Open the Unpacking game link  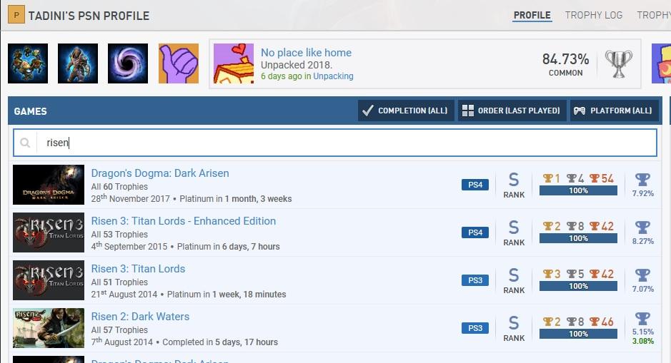[x=333, y=76]
